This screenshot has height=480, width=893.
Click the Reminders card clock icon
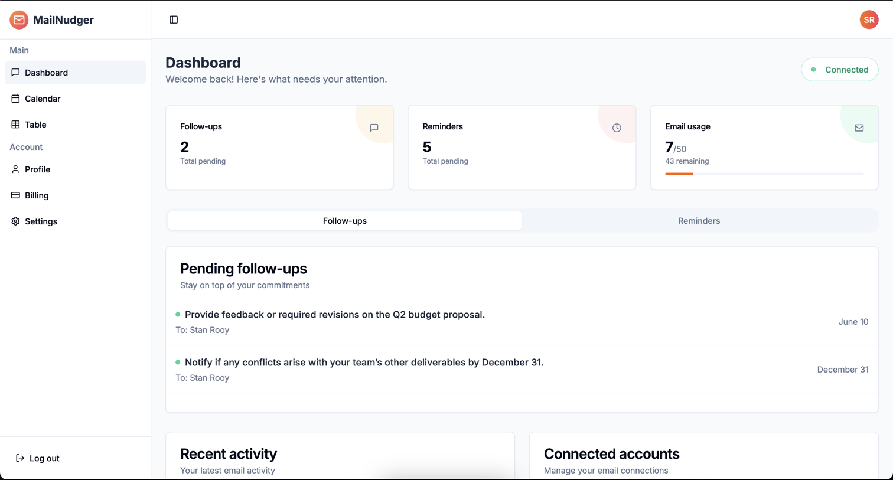pyautogui.click(x=617, y=128)
